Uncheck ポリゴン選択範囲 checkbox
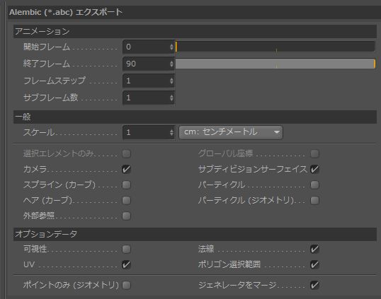Screen dimensions: 381x299 click(x=314, y=264)
